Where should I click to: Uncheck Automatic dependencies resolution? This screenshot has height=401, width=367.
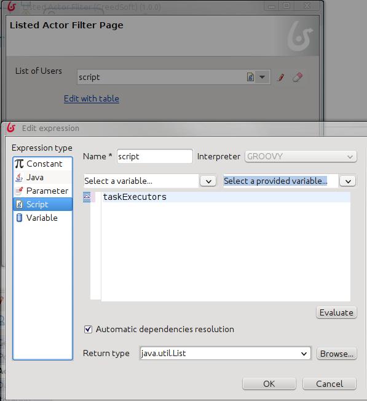[88, 329]
